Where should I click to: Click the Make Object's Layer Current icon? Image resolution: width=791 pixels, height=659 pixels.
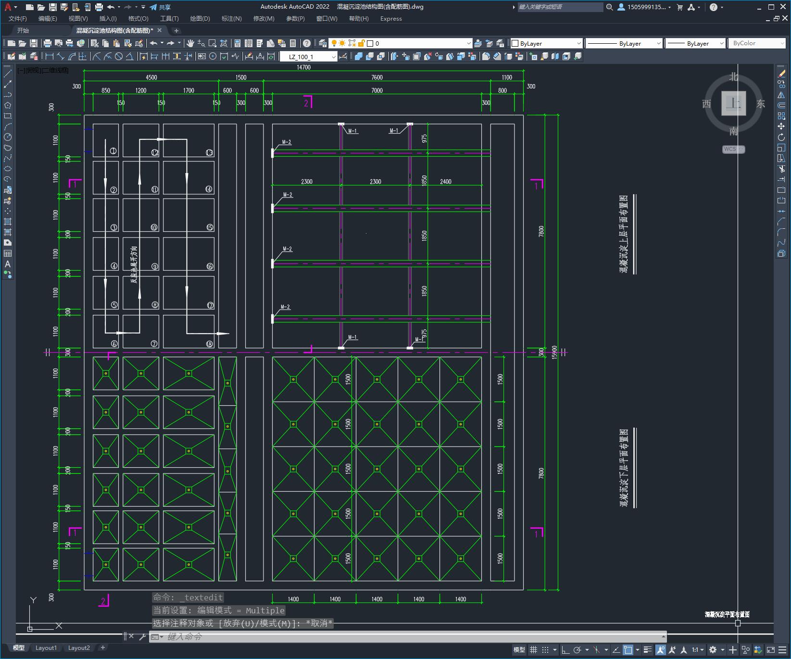pos(477,43)
